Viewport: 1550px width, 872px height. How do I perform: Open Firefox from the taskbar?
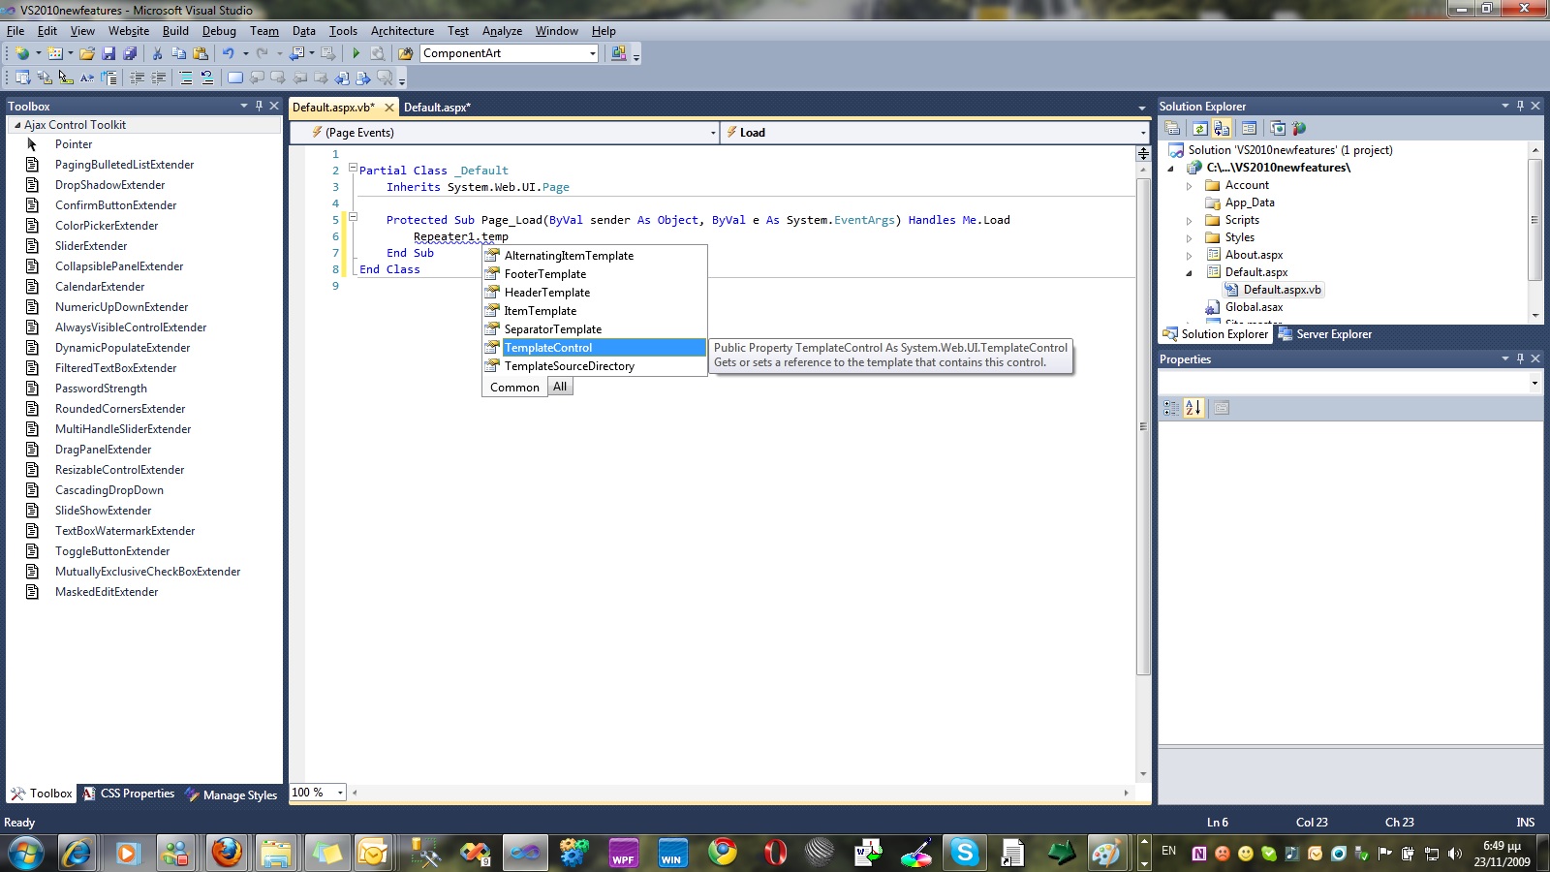pyautogui.click(x=227, y=853)
